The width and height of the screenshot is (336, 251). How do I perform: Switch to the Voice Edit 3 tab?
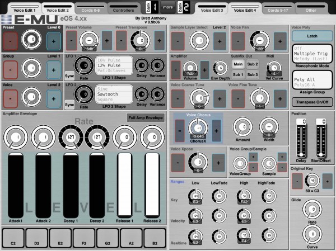click(x=212, y=9)
